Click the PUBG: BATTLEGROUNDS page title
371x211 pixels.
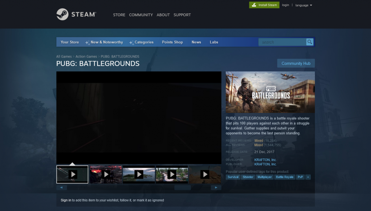98,64
